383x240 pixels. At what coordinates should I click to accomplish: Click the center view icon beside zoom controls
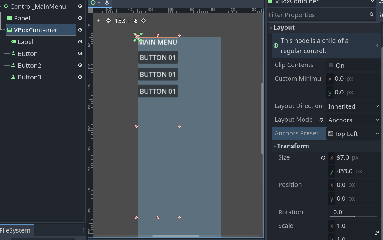click(98, 21)
